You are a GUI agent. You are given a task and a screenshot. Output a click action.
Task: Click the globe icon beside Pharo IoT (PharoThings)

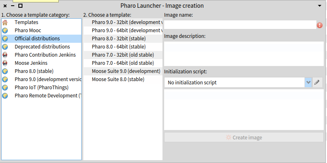click(x=5, y=88)
